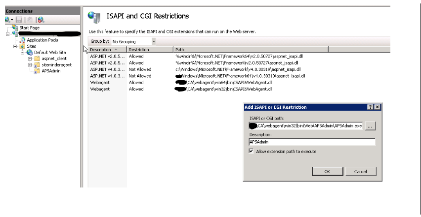Click the redacted server node icon

[15, 33]
